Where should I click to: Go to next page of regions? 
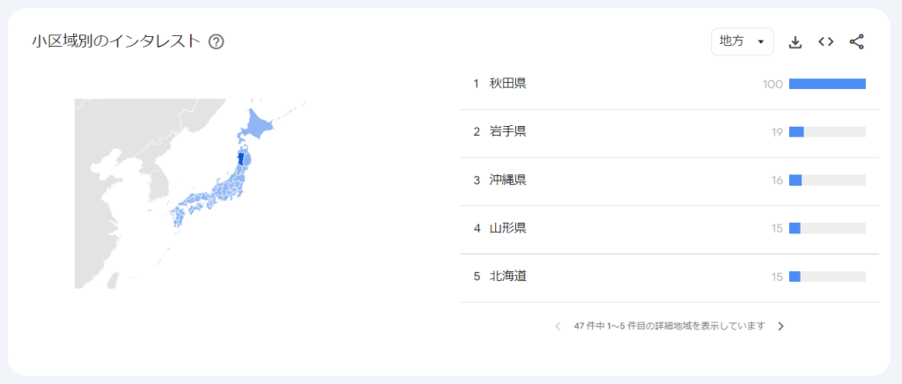coord(780,326)
